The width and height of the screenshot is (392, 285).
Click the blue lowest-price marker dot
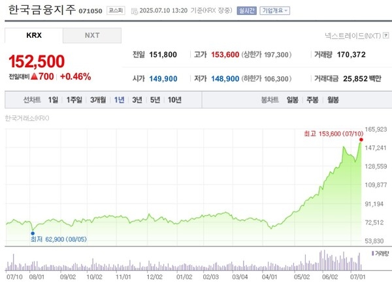(32, 232)
